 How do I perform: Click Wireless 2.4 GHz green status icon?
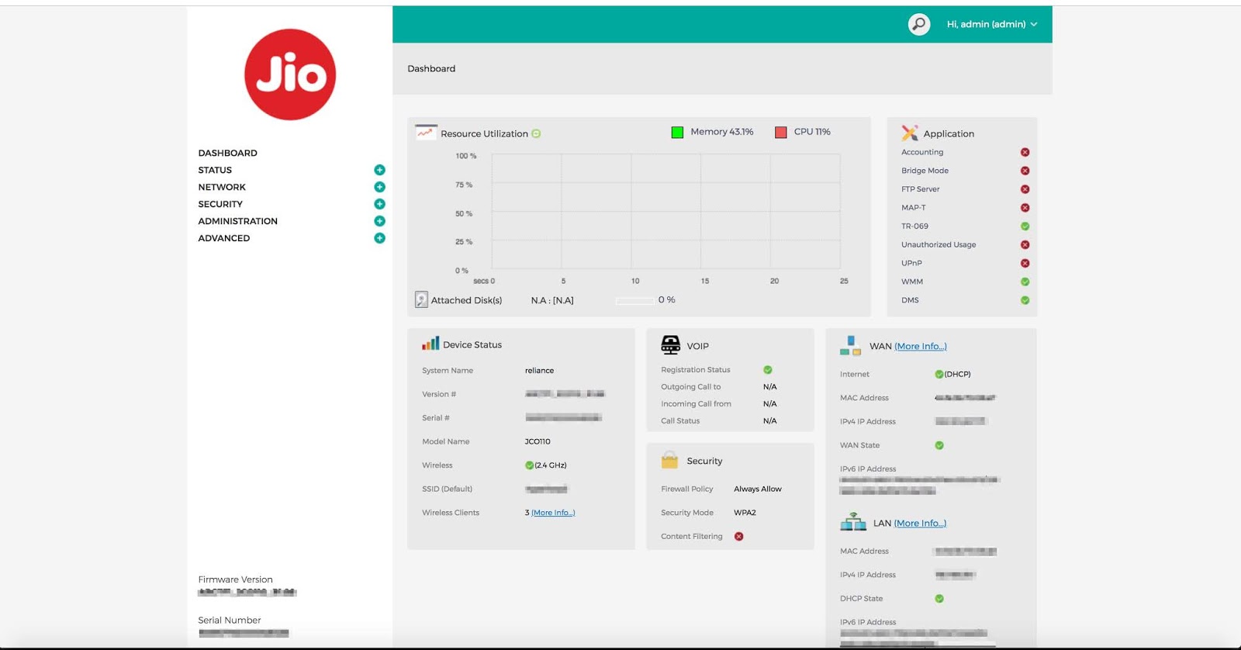pyautogui.click(x=529, y=465)
